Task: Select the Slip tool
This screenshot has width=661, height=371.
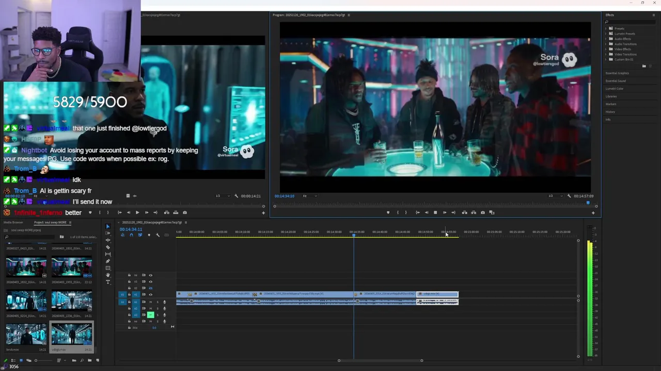Action: (108, 254)
